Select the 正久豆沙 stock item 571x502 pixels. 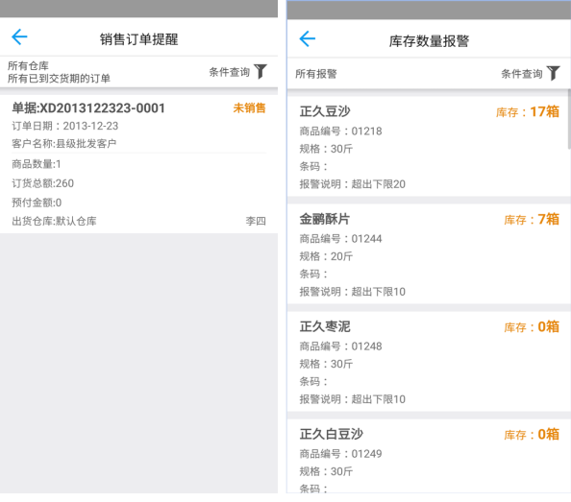(429, 147)
